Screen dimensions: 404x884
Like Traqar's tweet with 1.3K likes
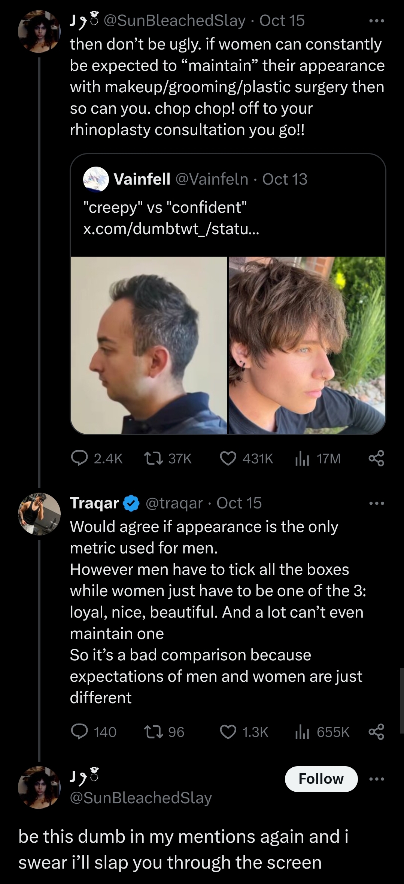[228, 732]
